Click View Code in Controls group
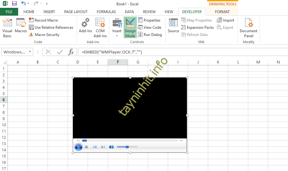 (x=150, y=28)
